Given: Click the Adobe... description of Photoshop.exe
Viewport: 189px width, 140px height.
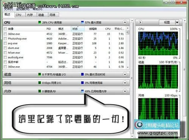Looking at the screenshot, I should click(64, 39).
